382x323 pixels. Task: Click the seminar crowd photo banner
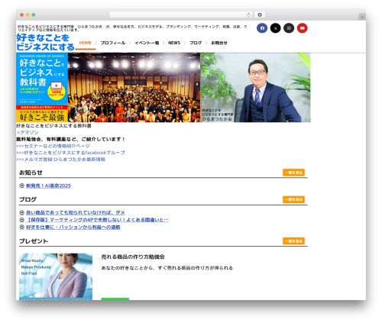coord(134,88)
